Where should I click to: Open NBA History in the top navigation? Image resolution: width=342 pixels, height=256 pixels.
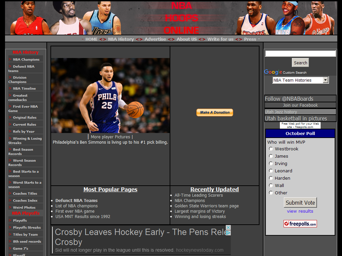click(121, 39)
